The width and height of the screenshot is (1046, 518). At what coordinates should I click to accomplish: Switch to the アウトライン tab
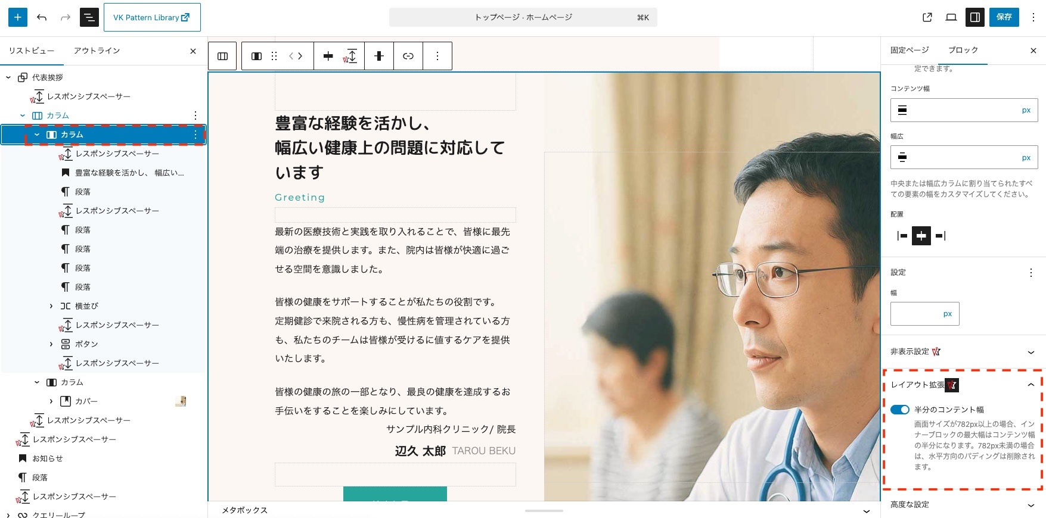97,51
